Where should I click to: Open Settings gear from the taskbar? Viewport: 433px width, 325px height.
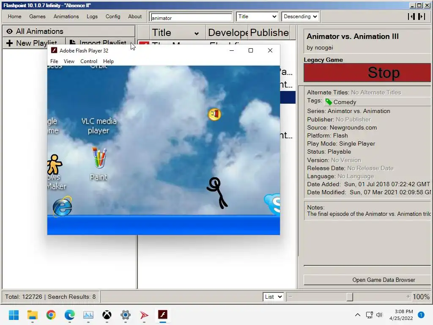[125, 315]
